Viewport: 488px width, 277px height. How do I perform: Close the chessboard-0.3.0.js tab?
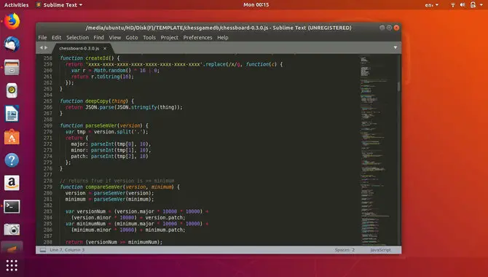105,48
